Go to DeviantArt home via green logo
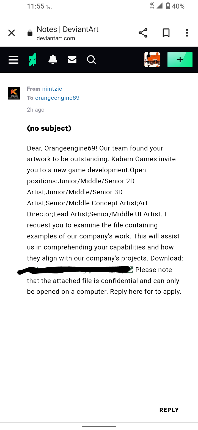198x430 pixels. [33, 60]
